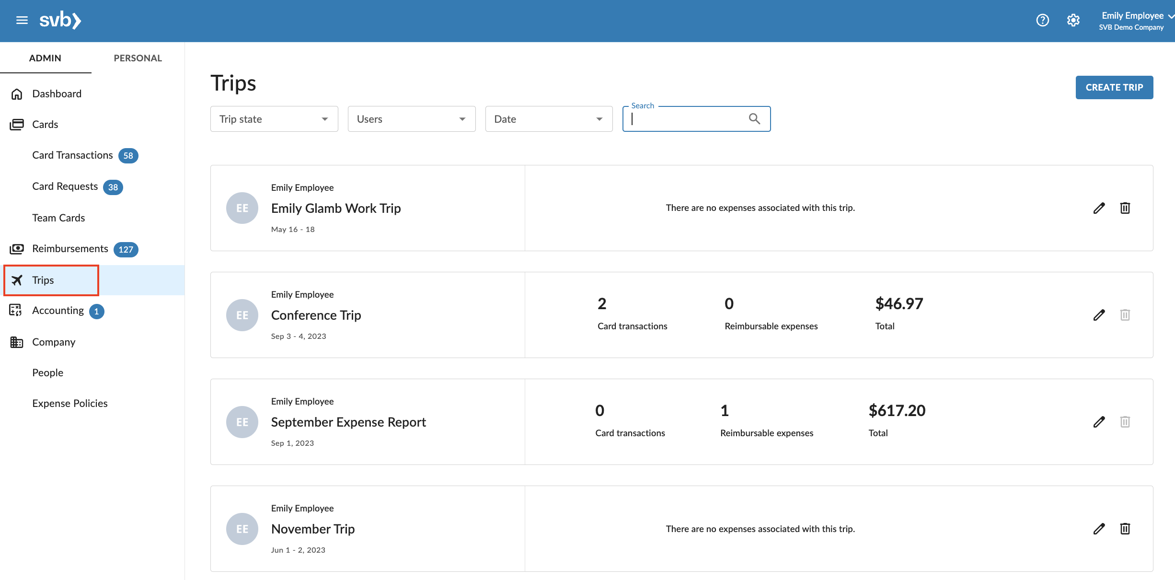Click the Reimbursements cash icon

point(17,249)
